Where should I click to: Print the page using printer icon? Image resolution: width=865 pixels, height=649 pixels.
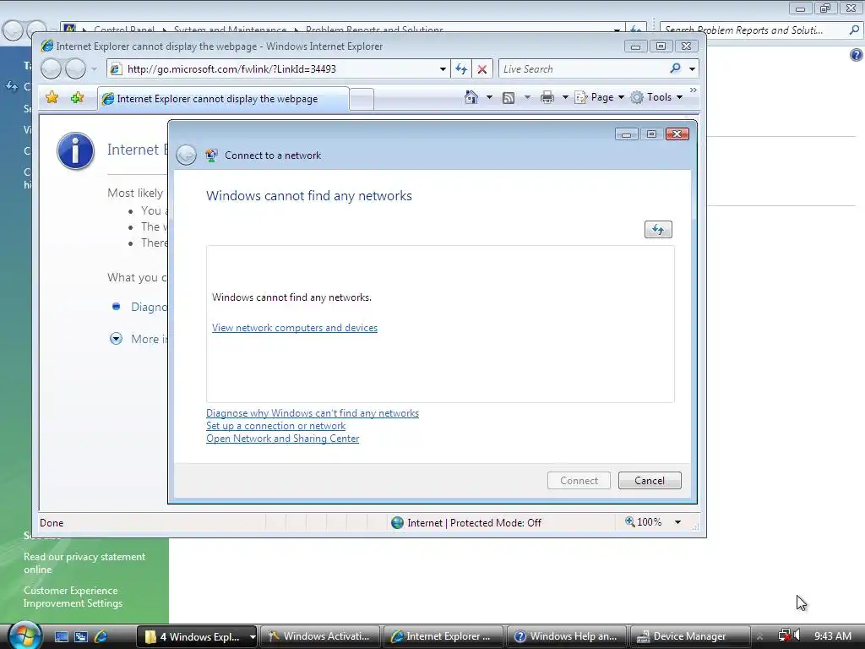pyautogui.click(x=547, y=98)
